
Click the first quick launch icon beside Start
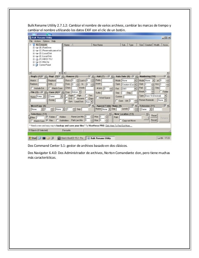point(40,138)
